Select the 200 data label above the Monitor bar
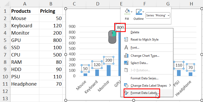This screenshot has width=203, height=102. pos(109,60)
